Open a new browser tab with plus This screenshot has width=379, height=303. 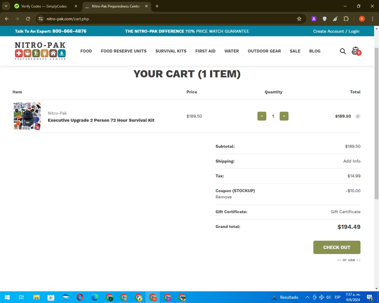(157, 6)
